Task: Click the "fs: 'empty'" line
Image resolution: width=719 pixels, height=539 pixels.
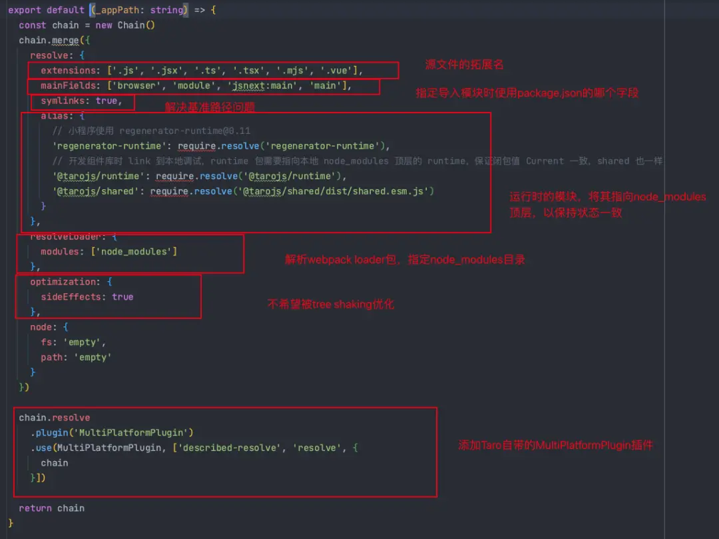Action: click(73, 342)
